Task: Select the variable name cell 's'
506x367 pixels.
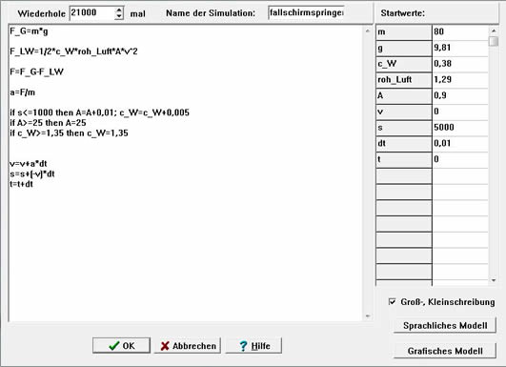Action: (404, 128)
